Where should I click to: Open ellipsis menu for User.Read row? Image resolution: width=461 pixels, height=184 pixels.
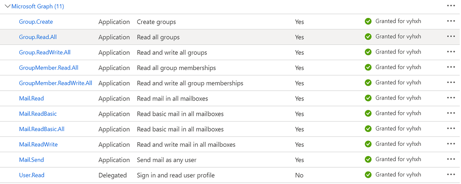pyautogui.click(x=451, y=174)
